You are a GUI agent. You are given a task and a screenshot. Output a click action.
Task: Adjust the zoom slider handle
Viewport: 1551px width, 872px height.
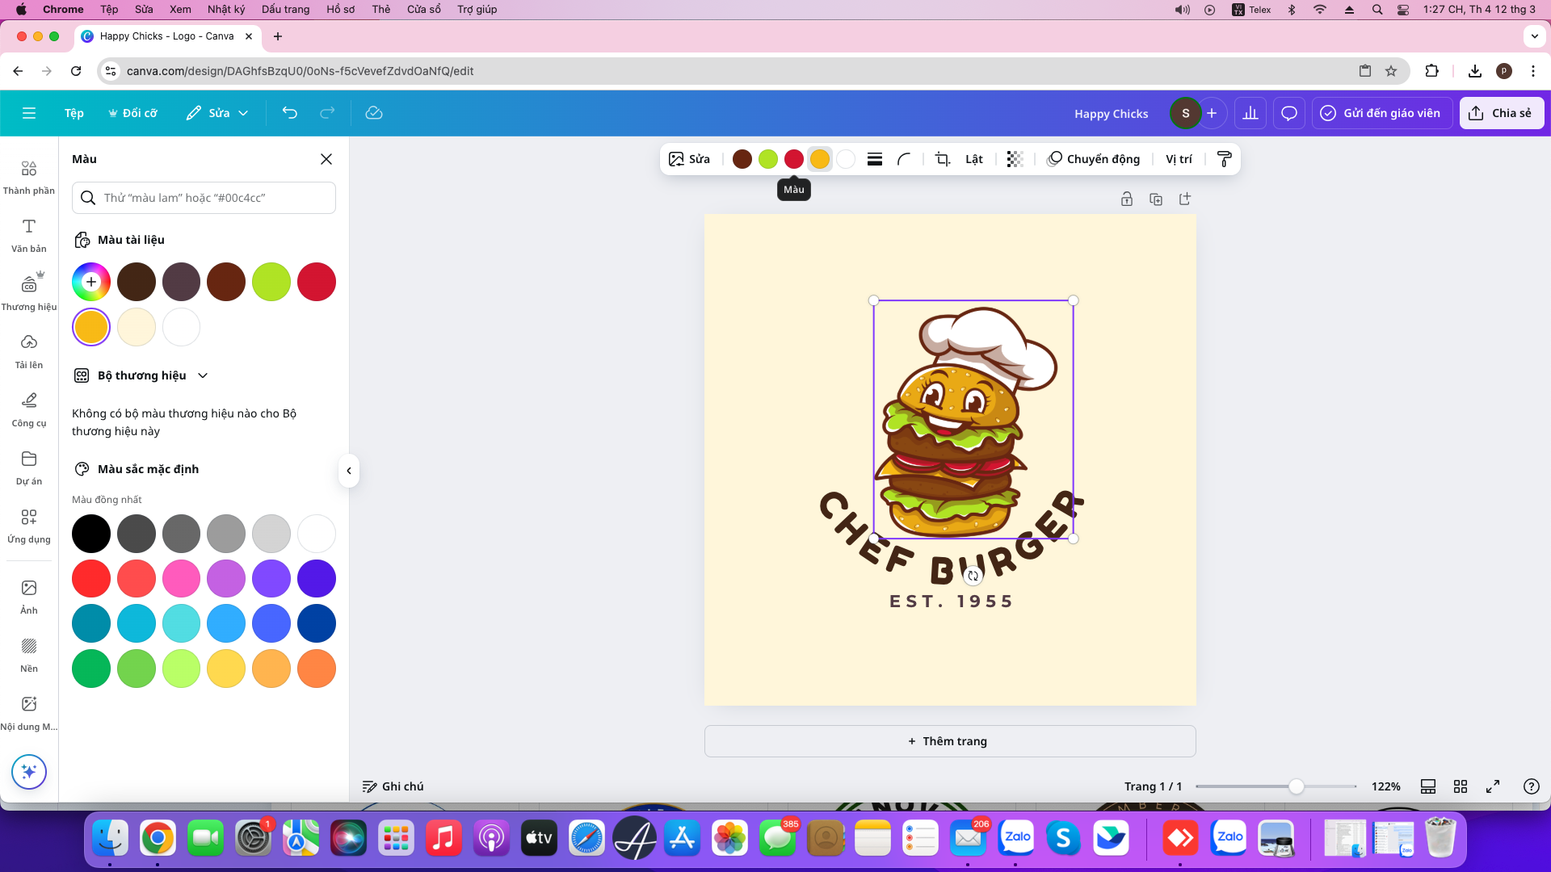pos(1296,786)
